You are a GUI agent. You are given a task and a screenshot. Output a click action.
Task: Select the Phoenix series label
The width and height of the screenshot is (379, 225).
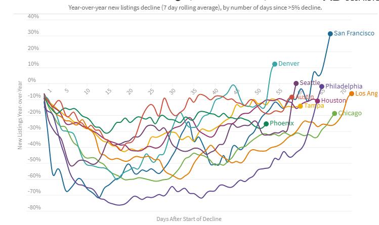point(282,123)
